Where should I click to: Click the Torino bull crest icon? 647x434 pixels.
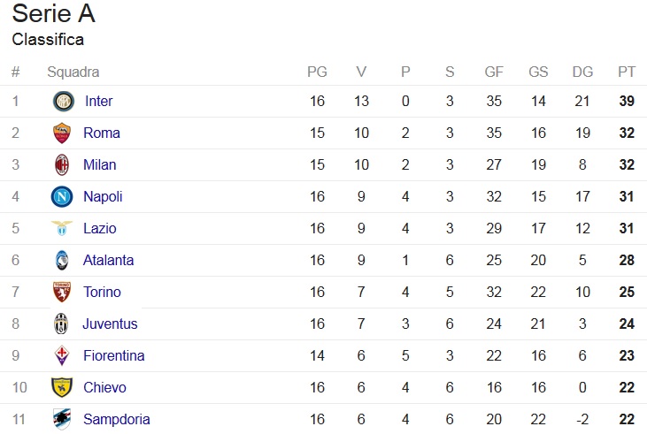pyautogui.click(x=62, y=292)
